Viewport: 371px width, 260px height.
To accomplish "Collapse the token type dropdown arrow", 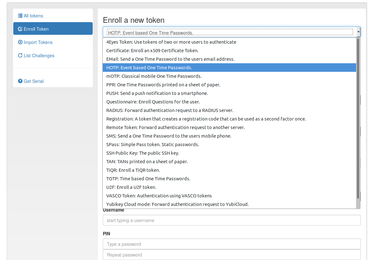I will pyautogui.click(x=358, y=32).
